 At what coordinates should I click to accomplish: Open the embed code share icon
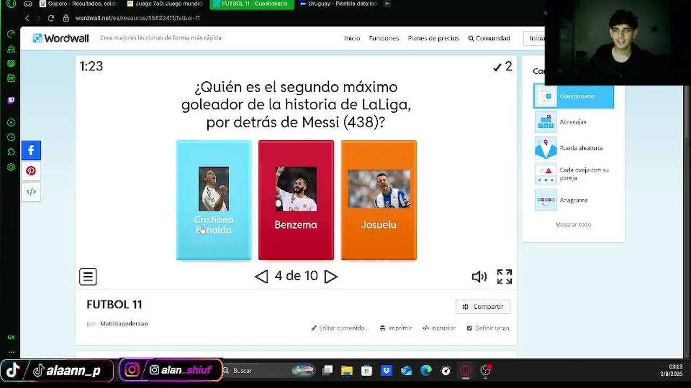click(31, 191)
